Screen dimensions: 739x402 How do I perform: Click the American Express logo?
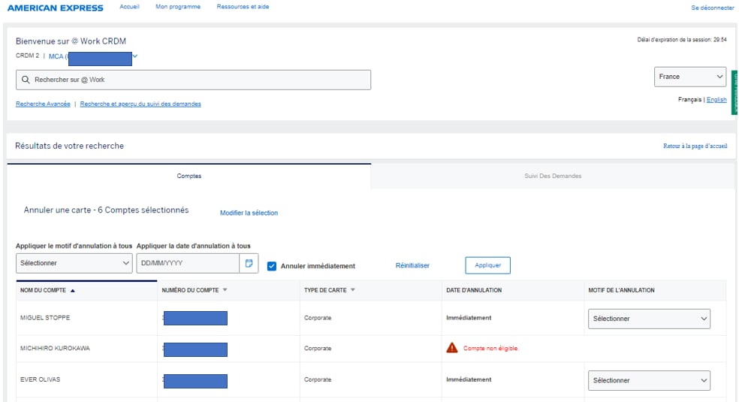click(x=57, y=8)
